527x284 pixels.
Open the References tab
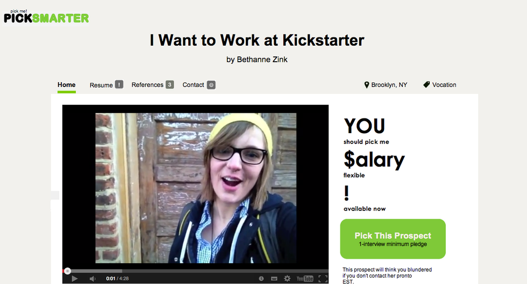147,85
